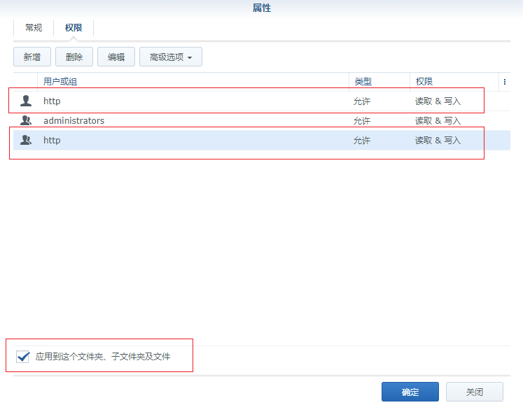Click the group icon beside administrators
The image size is (523, 405).
click(26, 120)
